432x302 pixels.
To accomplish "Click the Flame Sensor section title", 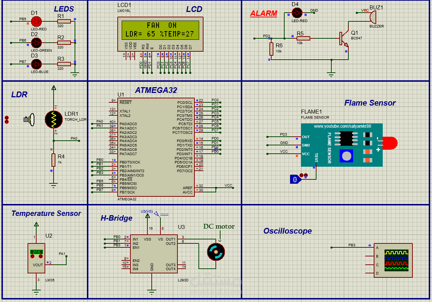I will click(370, 103).
